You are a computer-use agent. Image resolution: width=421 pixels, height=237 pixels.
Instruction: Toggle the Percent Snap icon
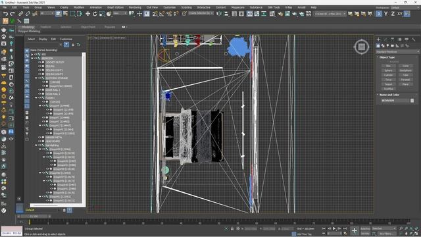coord(169,13)
